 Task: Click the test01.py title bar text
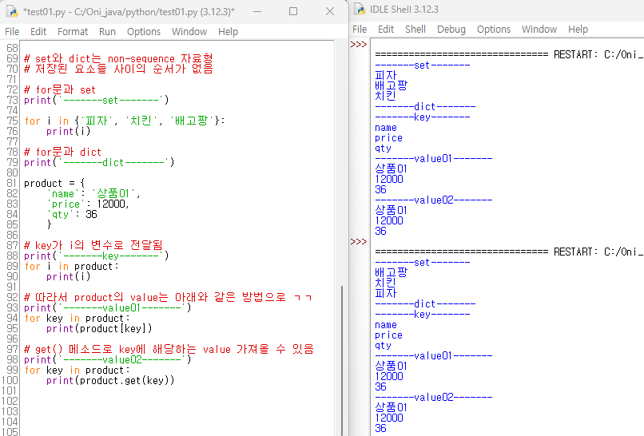click(129, 12)
